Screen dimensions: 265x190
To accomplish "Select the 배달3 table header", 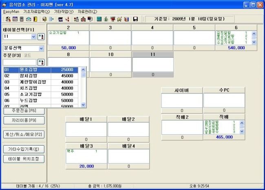I will click(86, 146).
